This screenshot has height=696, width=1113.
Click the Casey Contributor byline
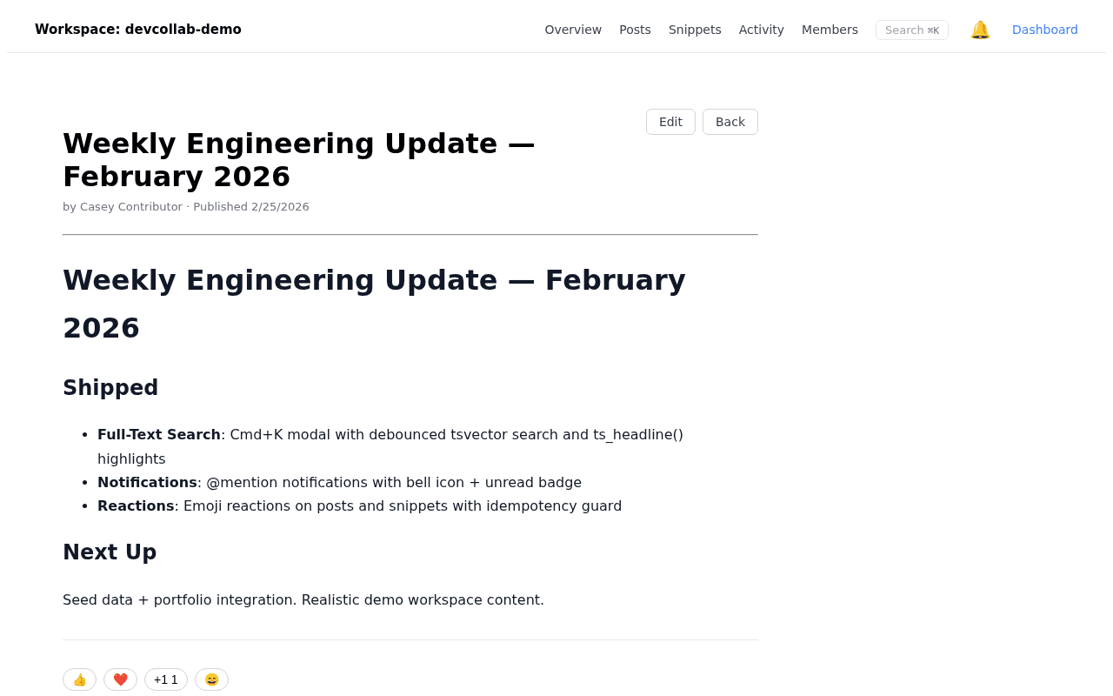click(130, 207)
